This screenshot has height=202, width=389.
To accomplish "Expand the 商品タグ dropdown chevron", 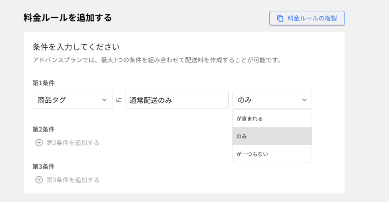I will (104, 100).
